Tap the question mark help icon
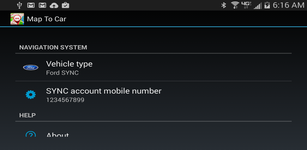Screen dimensions: 307x150 [x=31, y=134]
